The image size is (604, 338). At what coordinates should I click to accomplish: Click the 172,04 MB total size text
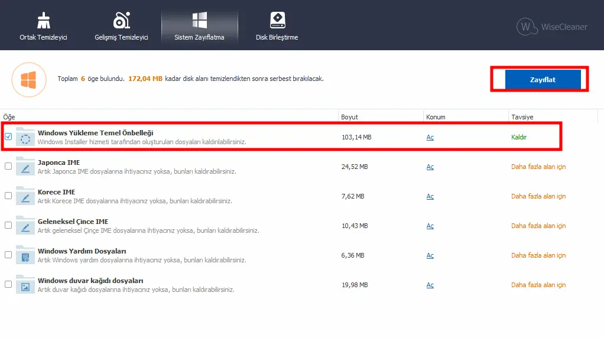[x=145, y=79]
